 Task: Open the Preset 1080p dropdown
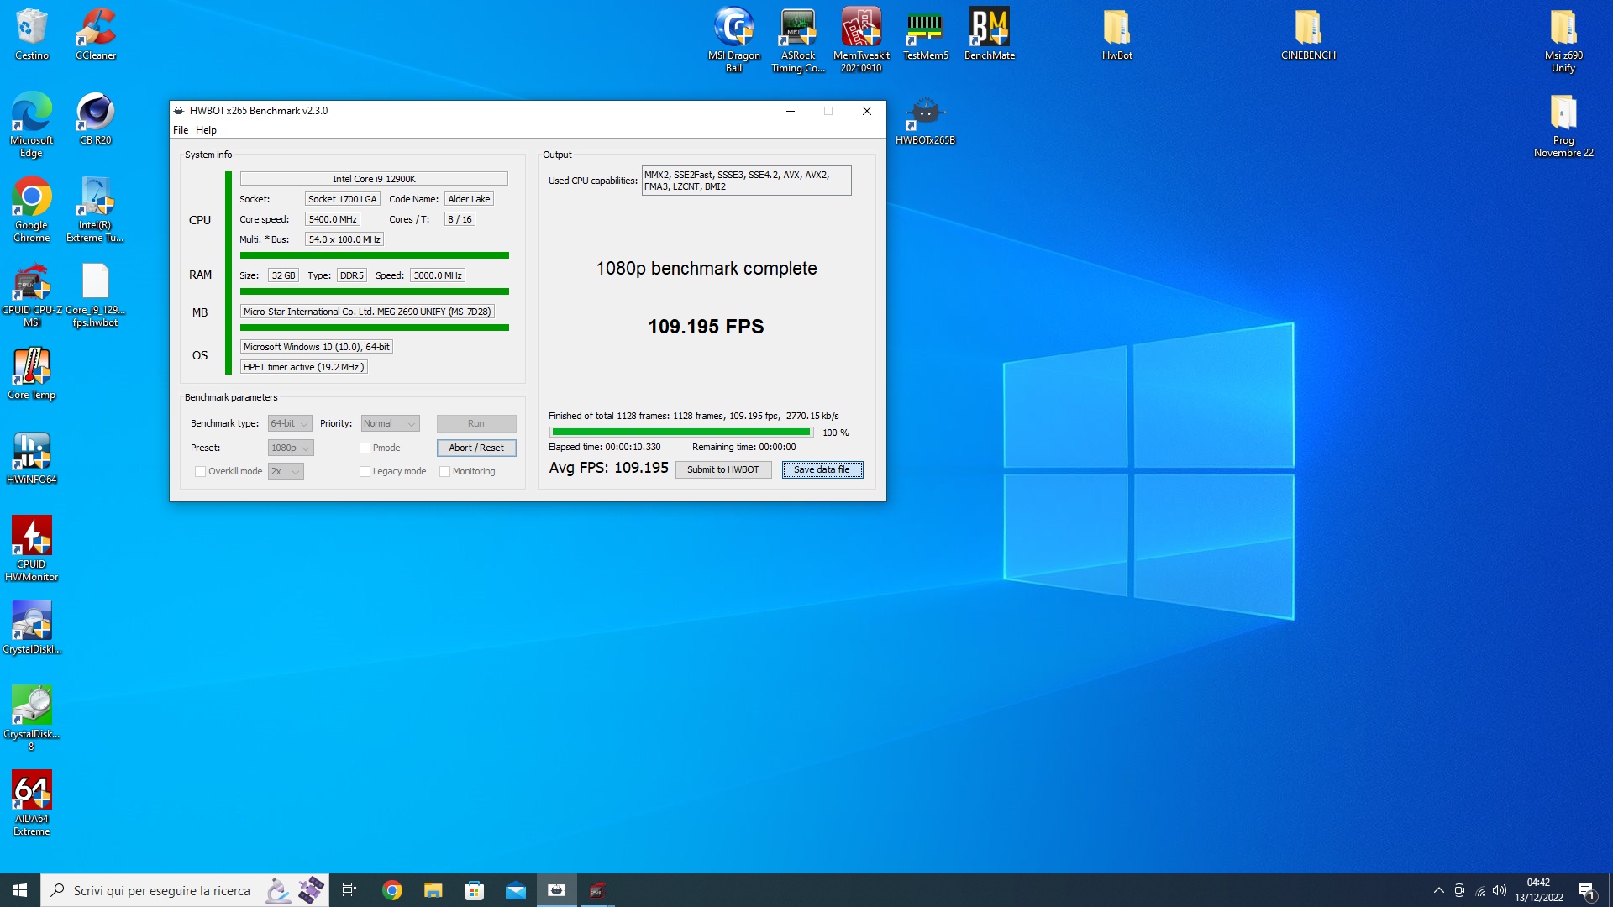pos(291,448)
